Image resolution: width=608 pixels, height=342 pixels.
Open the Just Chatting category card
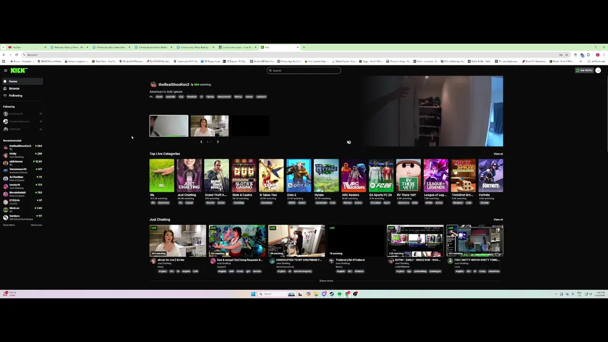(x=189, y=175)
